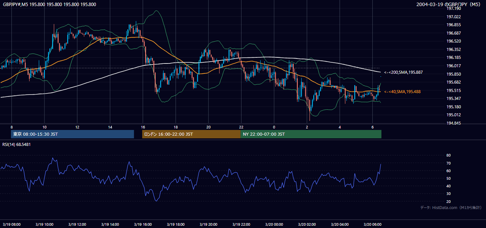Click the 3/19 22:00 time axis label
The height and width of the screenshot is (228, 486).
point(241,224)
